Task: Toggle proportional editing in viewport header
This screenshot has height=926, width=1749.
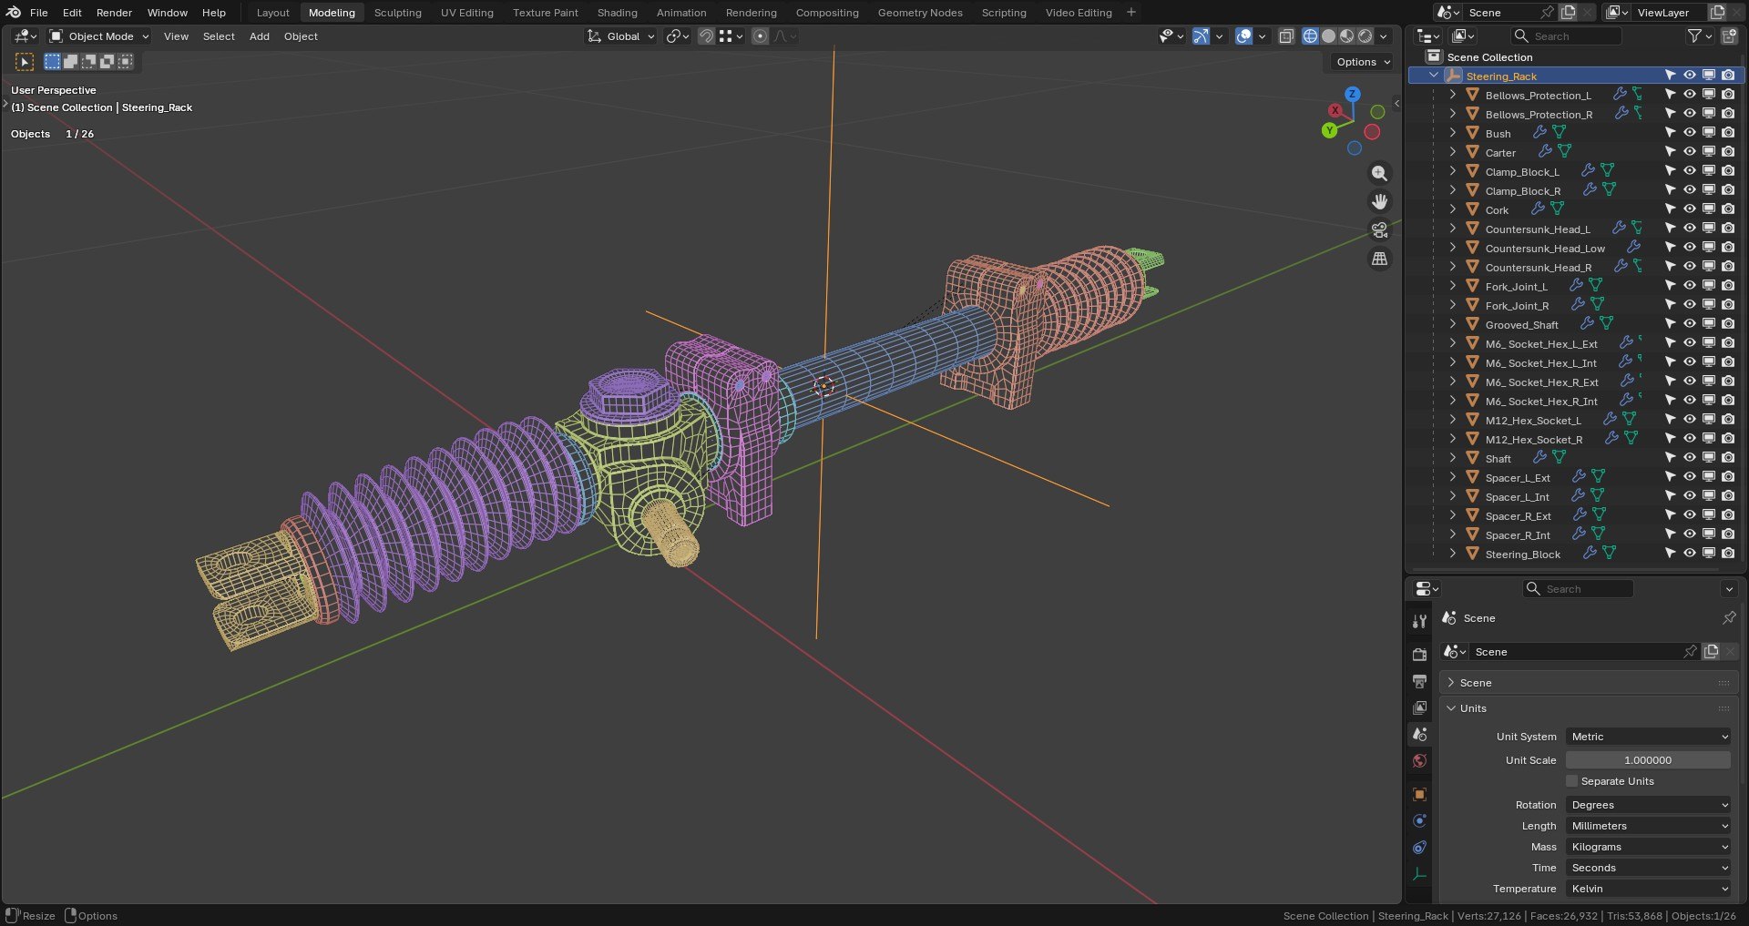Action: pos(760,36)
